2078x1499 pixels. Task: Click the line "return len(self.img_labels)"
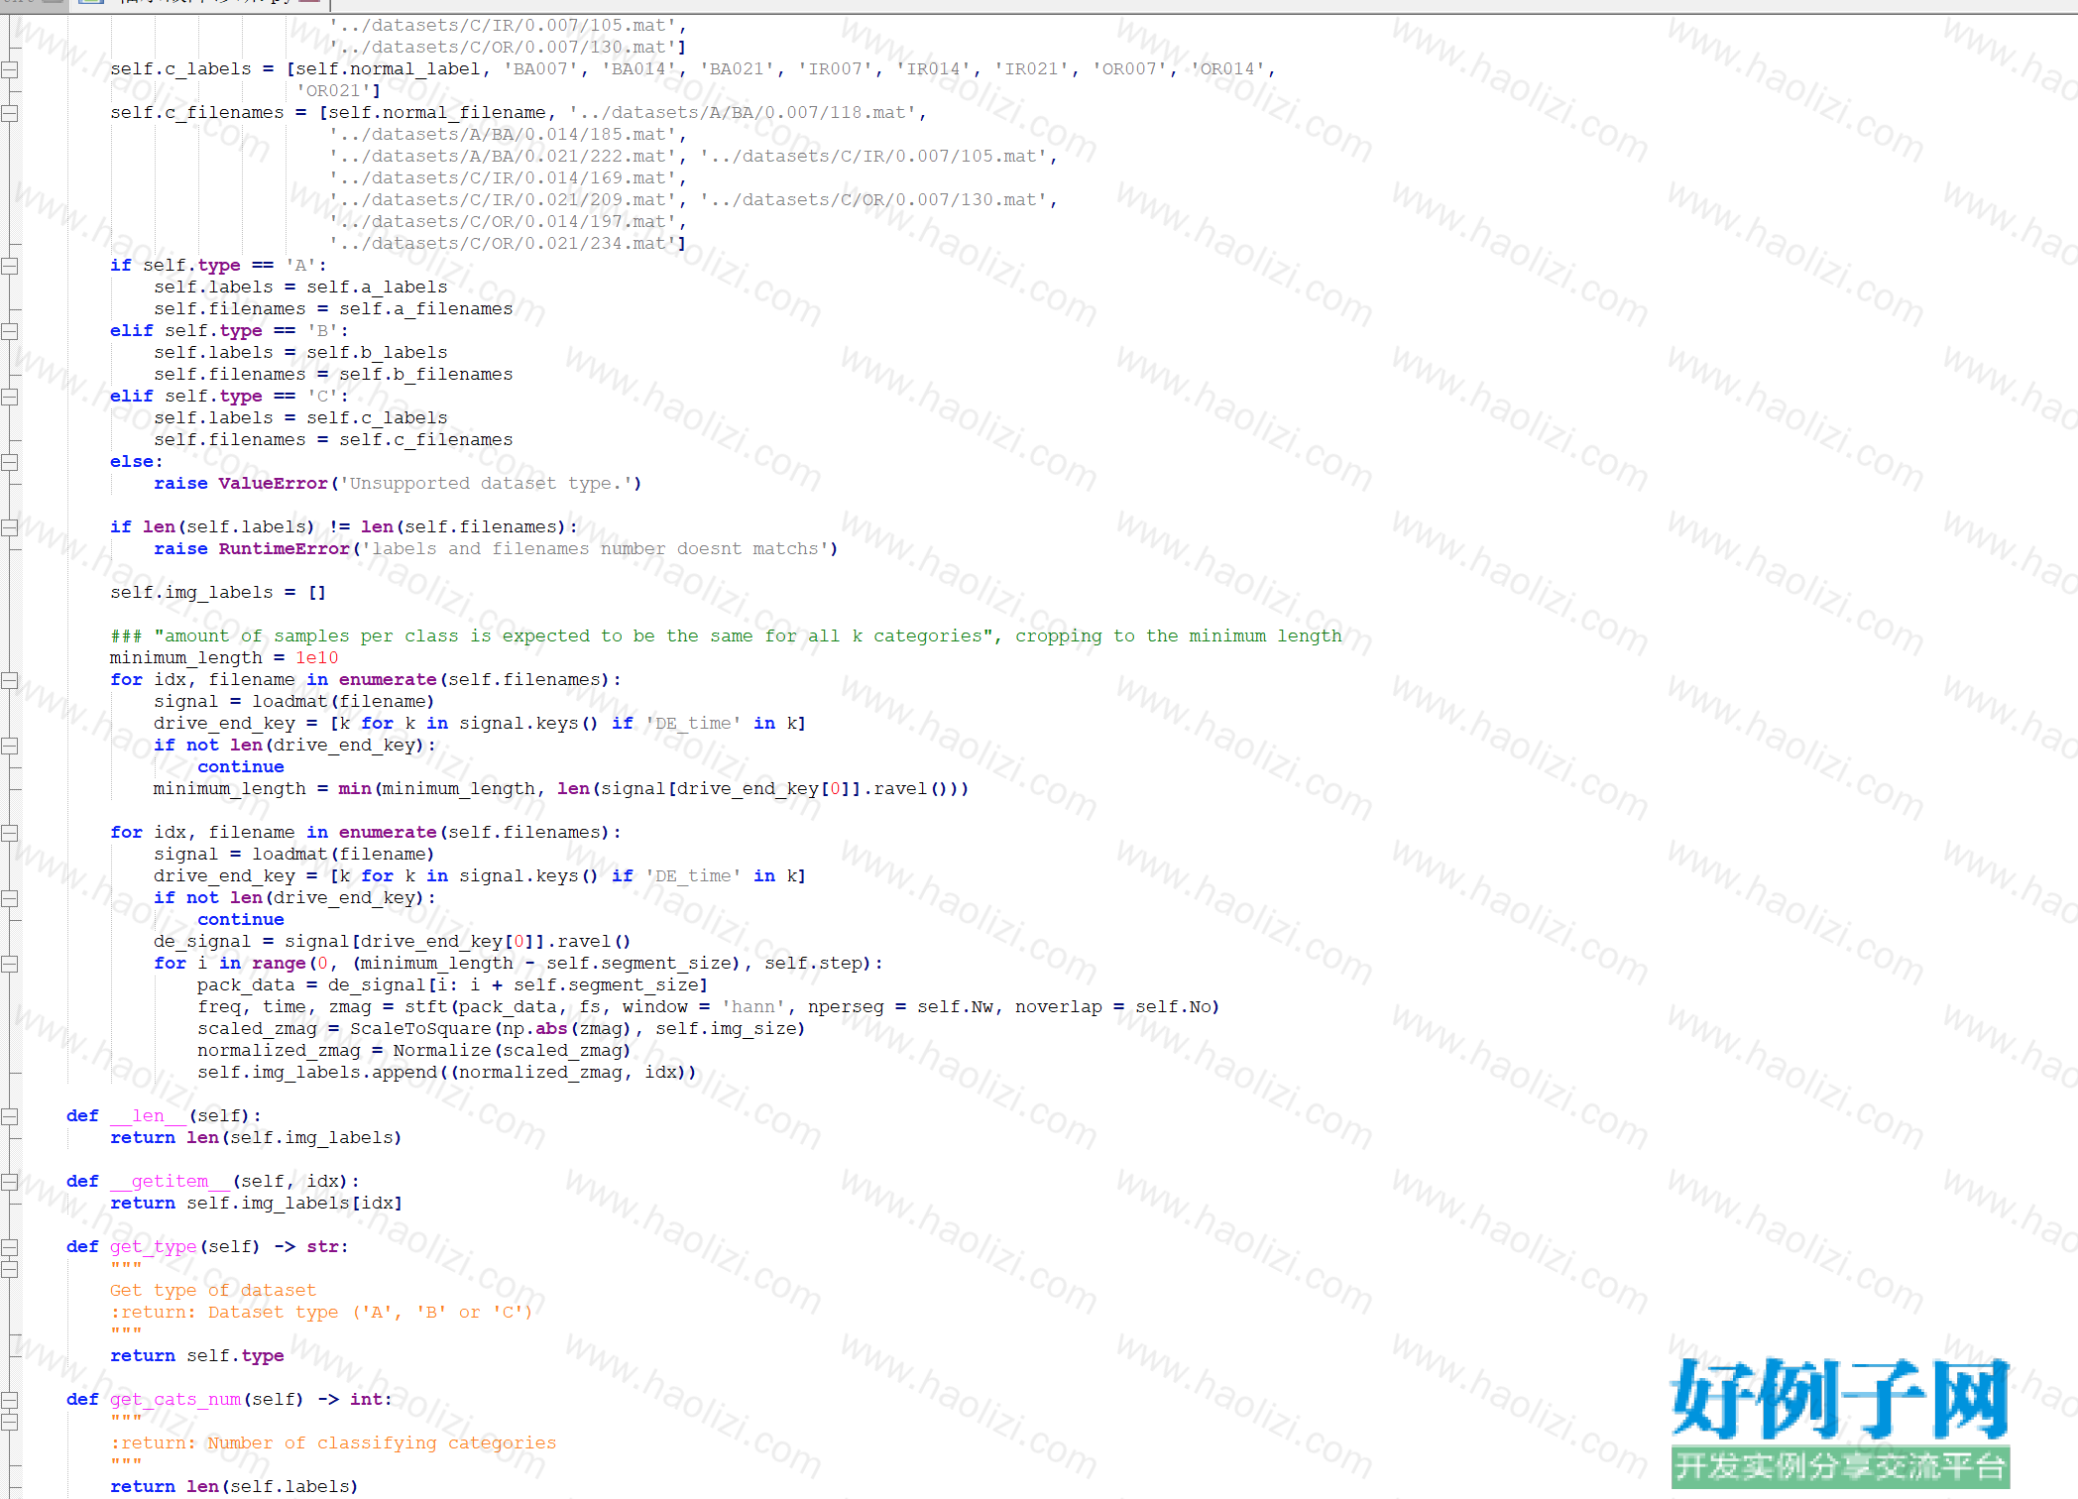[x=256, y=1138]
